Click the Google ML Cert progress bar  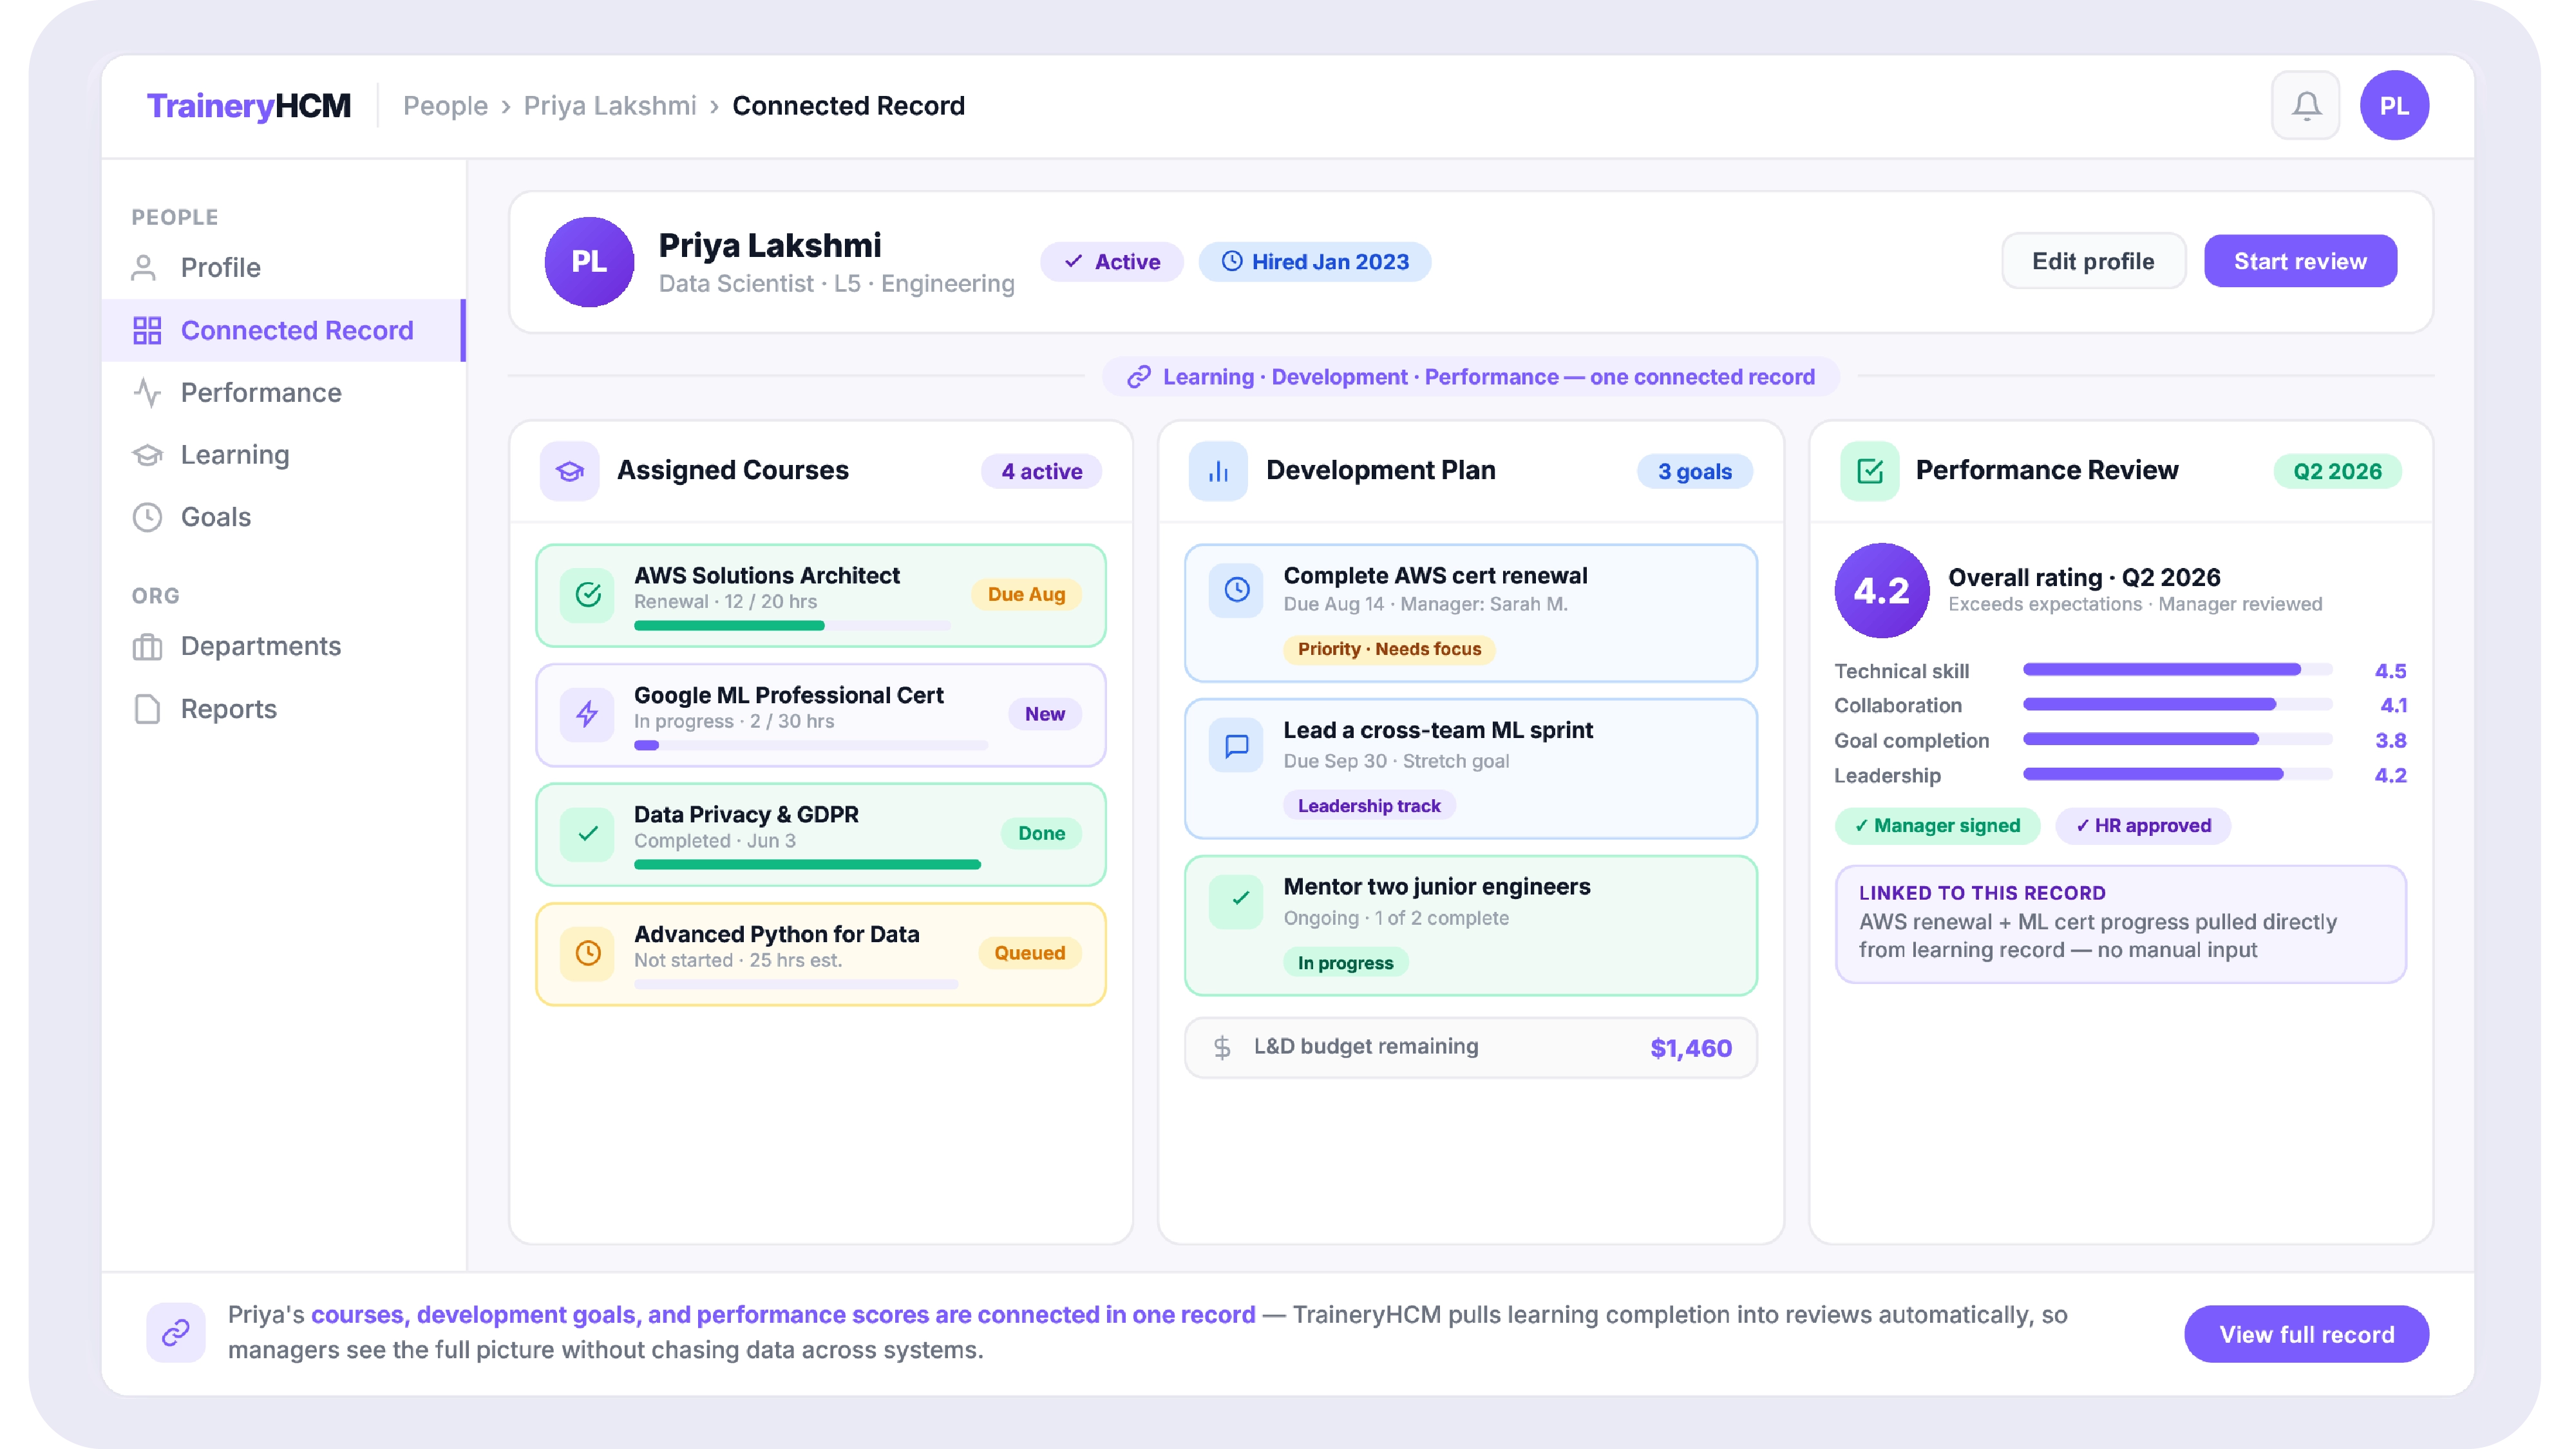coord(811,745)
